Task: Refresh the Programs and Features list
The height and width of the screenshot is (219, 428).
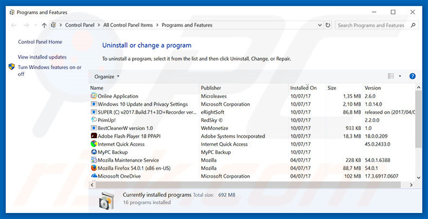Action: point(328,25)
